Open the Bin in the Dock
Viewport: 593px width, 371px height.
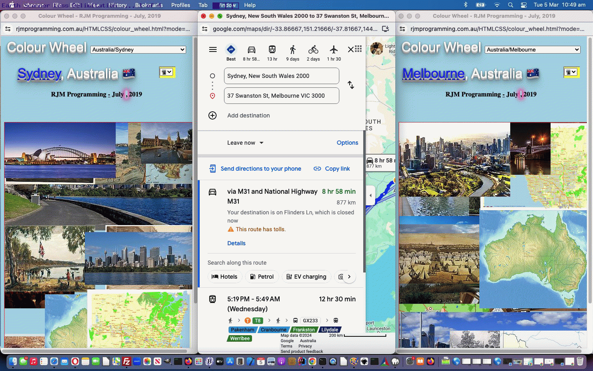580,362
